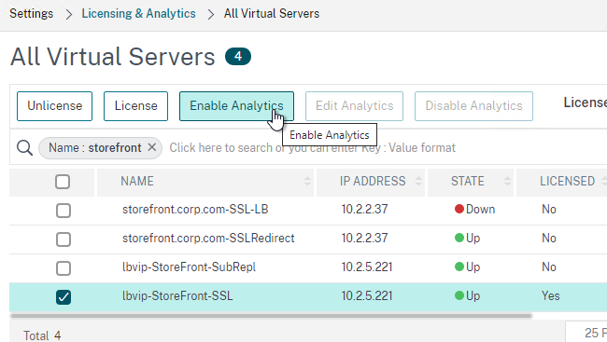Click the Down state of storefront.corp.com-SSL-LB
The image size is (607, 342).
pos(474,209)
